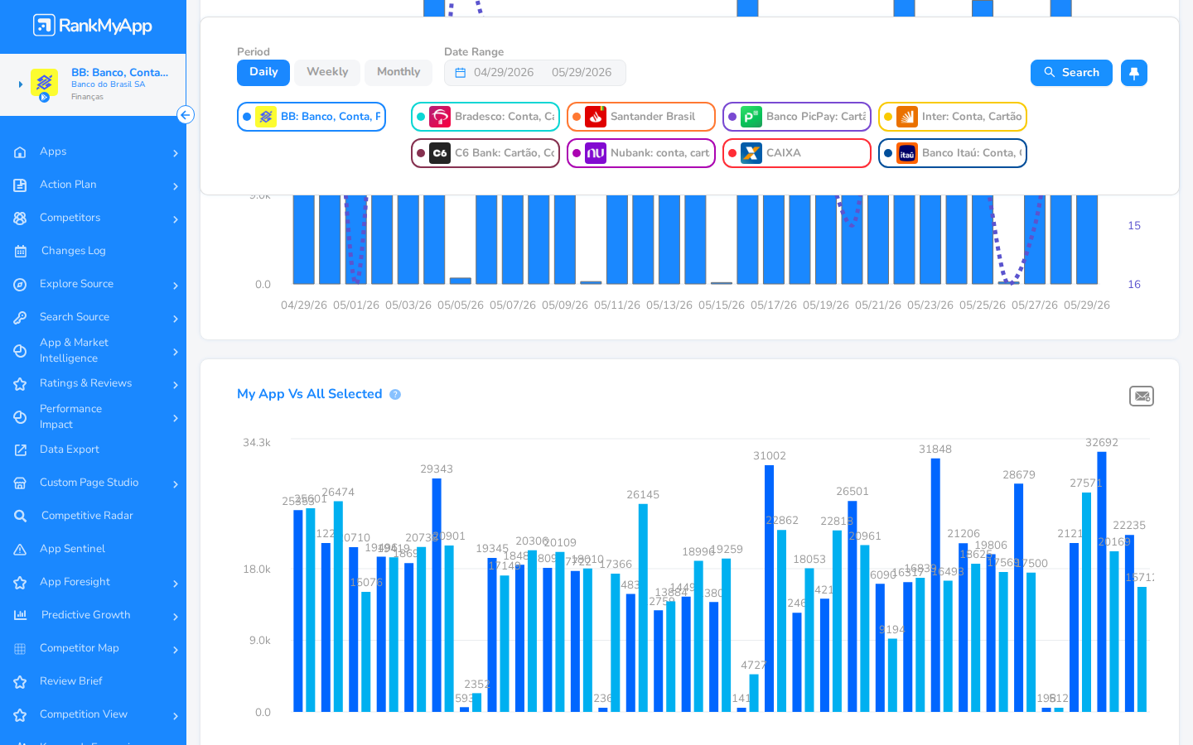This screenshot has width=1193, height=745.
Task: Click the start date 04/29/2026 field
Action: pos(504,73)
